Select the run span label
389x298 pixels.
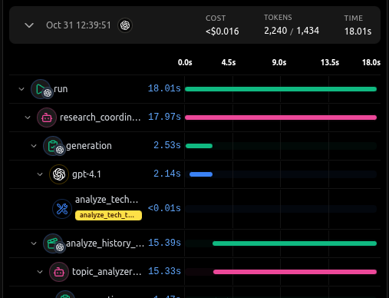tap(61, 89)
